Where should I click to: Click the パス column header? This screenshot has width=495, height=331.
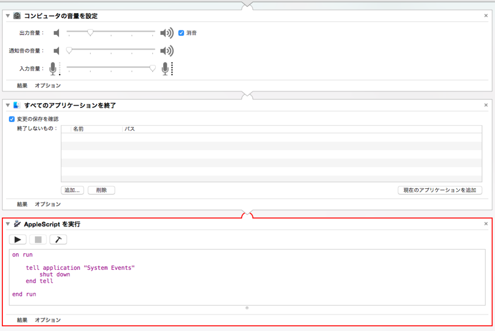click(x=130, y=129)
